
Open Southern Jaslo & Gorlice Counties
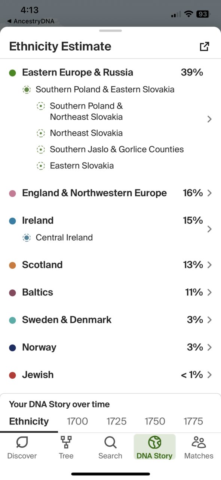pos(117,149)
